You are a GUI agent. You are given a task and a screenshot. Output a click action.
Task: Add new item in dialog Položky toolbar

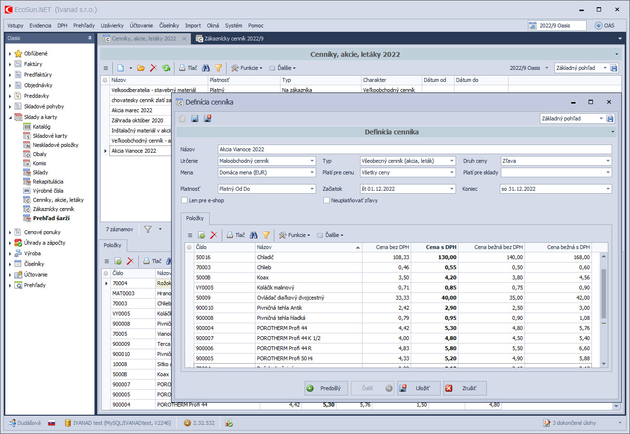coord(201,235)
